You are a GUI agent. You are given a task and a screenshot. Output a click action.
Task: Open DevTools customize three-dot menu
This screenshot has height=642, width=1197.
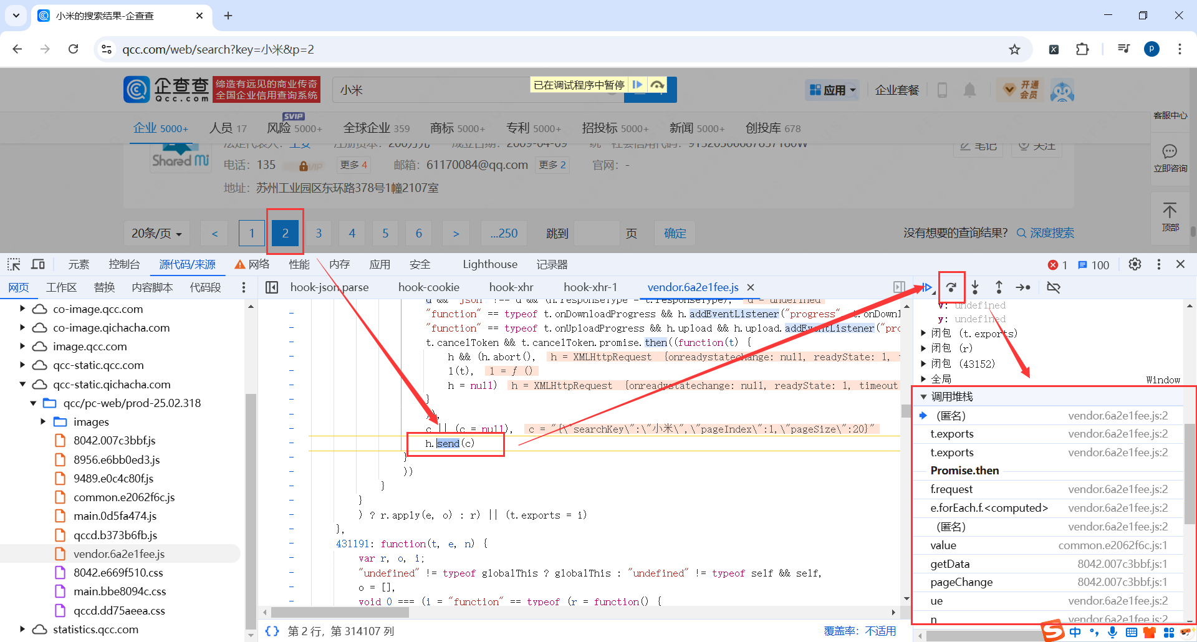coord(1159,264)
